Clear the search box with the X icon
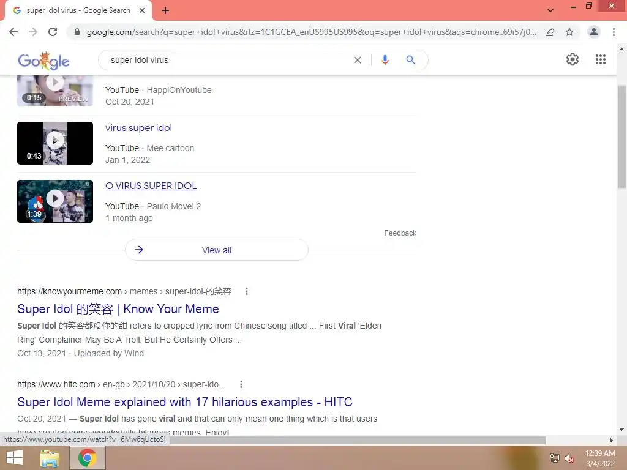 [x=358, y=60]
